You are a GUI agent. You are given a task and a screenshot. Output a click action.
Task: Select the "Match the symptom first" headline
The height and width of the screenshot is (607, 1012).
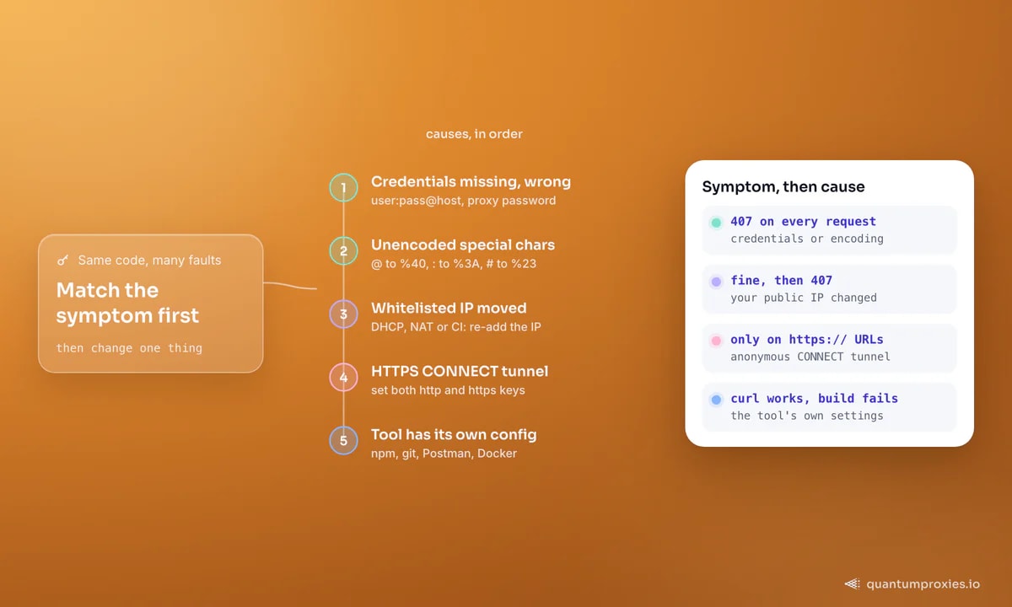128,303
